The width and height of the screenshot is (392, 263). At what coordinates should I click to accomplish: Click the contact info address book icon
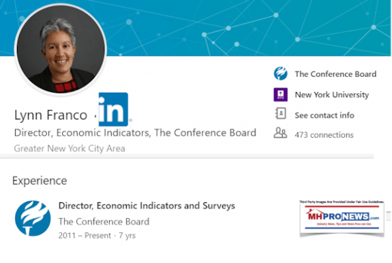click(x=280, y=114)
